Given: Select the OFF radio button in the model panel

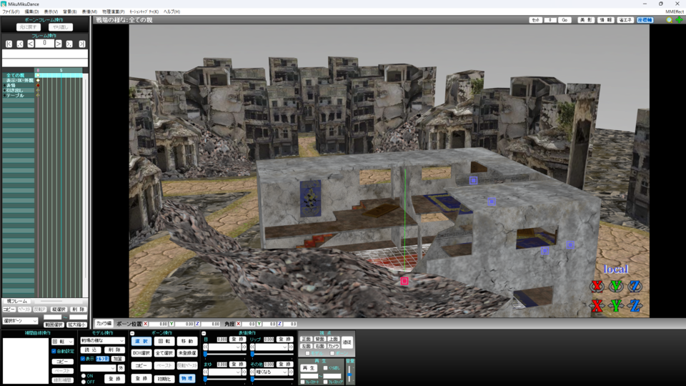Looking at the screenshot, I should point(84,382).
